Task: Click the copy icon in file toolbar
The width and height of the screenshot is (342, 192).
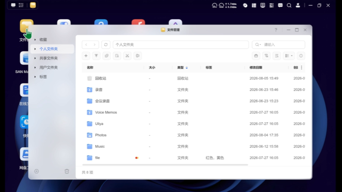Action: (x=107, y=56)
